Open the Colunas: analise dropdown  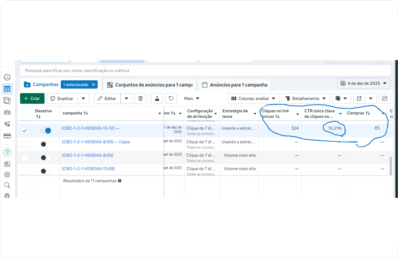(253, 99)
